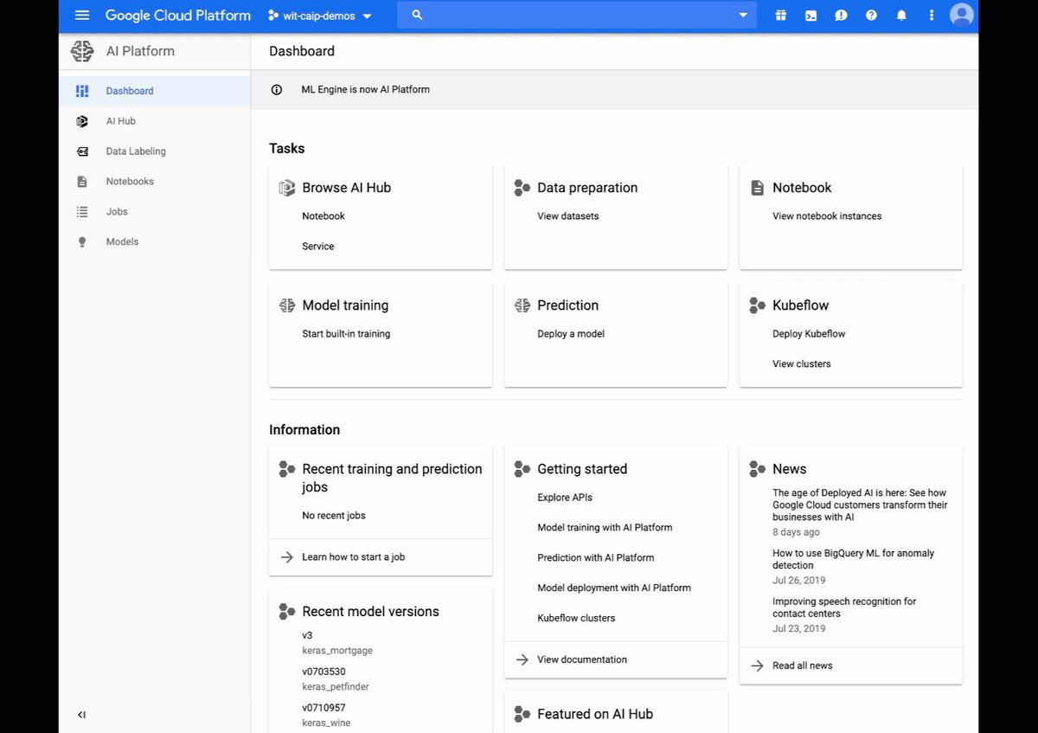Open the gift free trial icon

780,16
